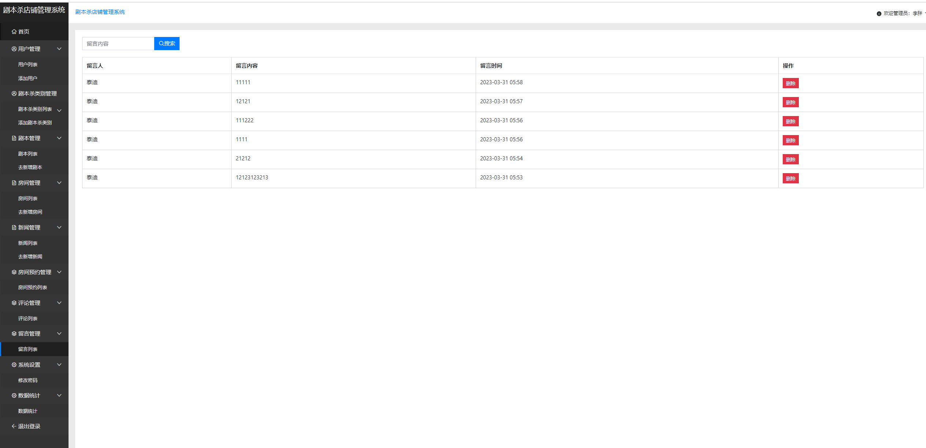Screen dimensions: 926x448
Task: Open 用户列表 in the sidebar
Action: pyautogui.click(x=28, y=64)
